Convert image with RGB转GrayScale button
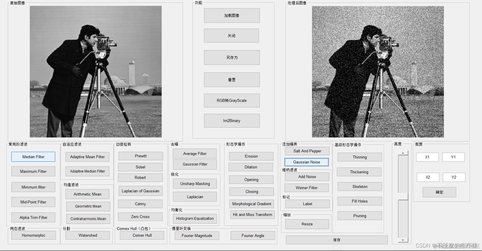482x251 pixels. point(232,100)
